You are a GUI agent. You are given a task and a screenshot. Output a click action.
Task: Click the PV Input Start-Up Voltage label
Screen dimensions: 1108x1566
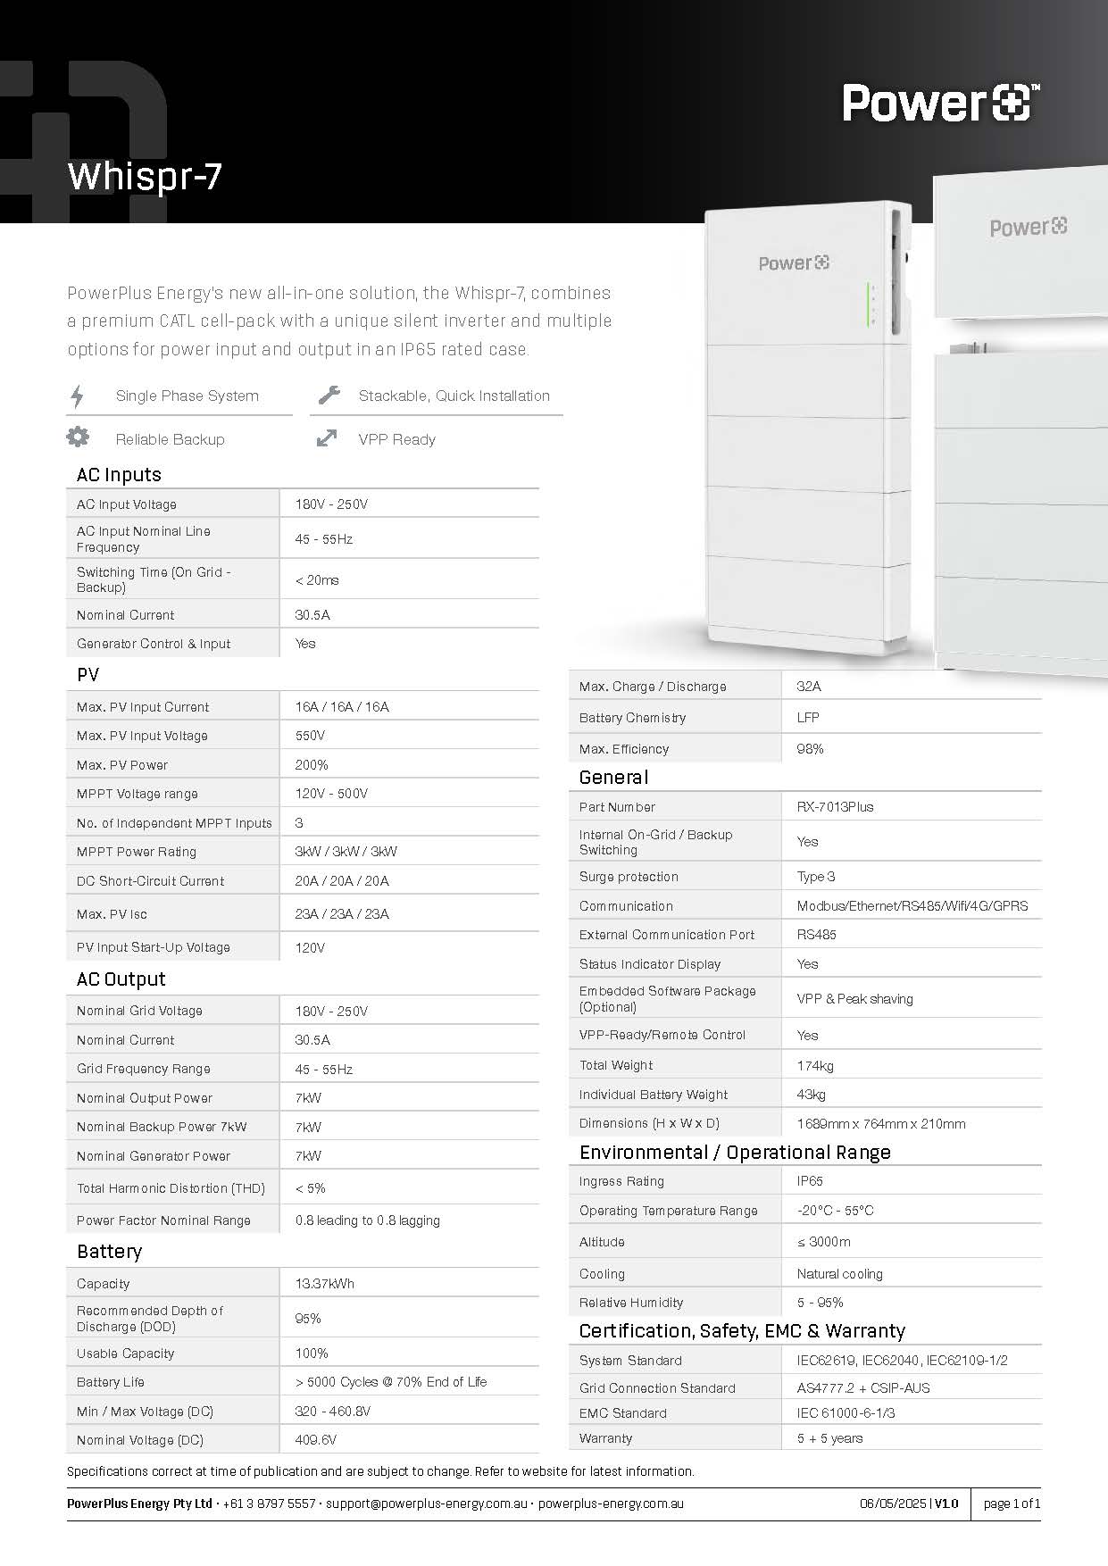(x=154, y=947)
